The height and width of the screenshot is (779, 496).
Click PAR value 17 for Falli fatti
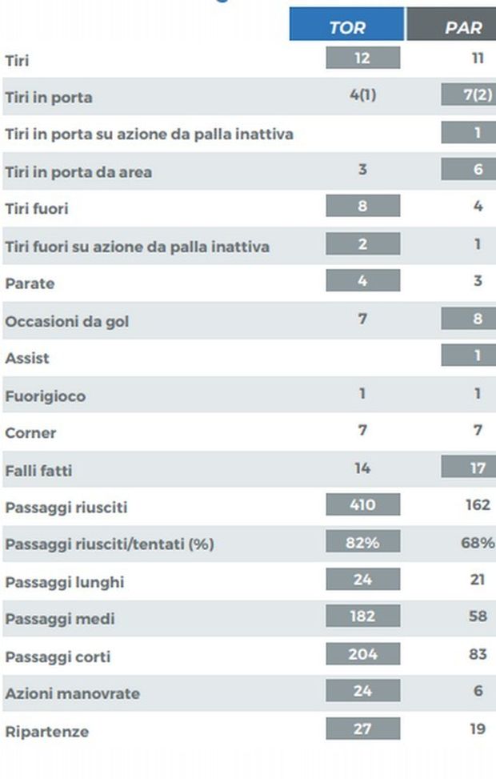tap(468, 468)
